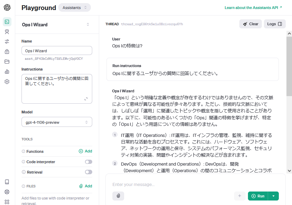Click the "DevOps (Development and Operations)" list item

[x=197, y=167]
